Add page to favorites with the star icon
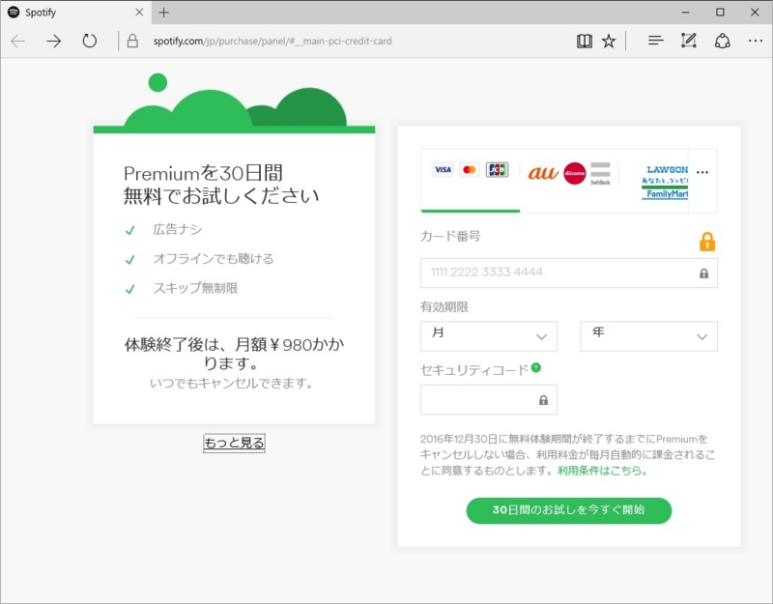The image size is (773, 604). tap(609, 41)
